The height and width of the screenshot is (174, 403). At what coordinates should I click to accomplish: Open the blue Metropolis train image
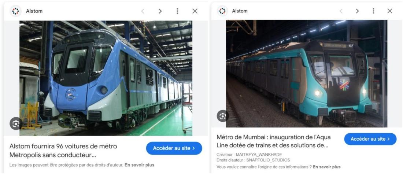point(106,78)
